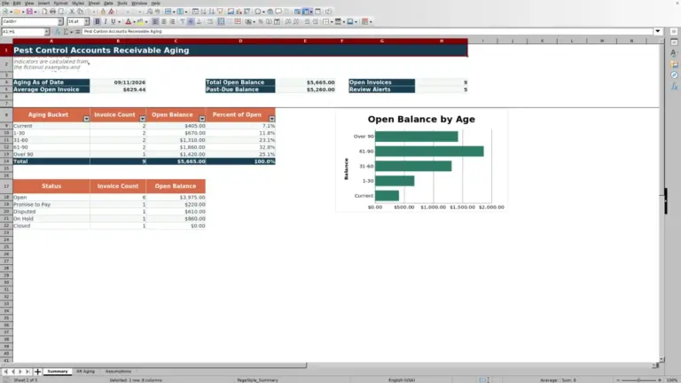This screenshot has height=383, width=681.
Task: Click the Insert Pivot Table icon
Action: tap(247, 12)
